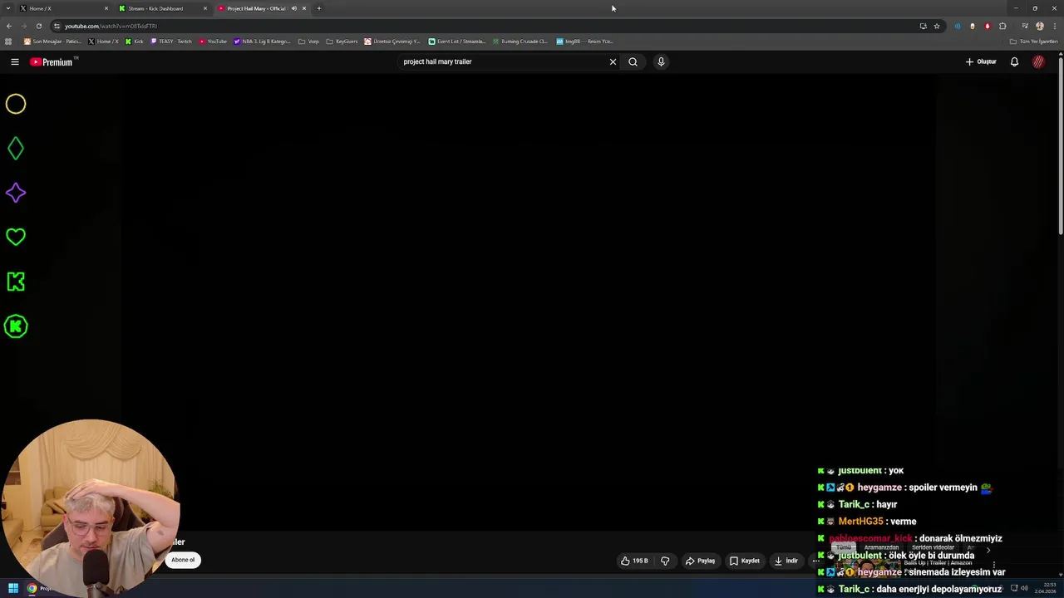Open the apps grid in bookmarks bar
Image resolution: width=1064 pixels, height=598 pixels.
[x=8, y=41]
